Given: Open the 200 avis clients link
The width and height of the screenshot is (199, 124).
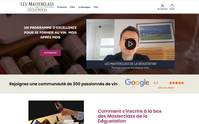Looking at the screenshot, I should click(x=166, y=88).
